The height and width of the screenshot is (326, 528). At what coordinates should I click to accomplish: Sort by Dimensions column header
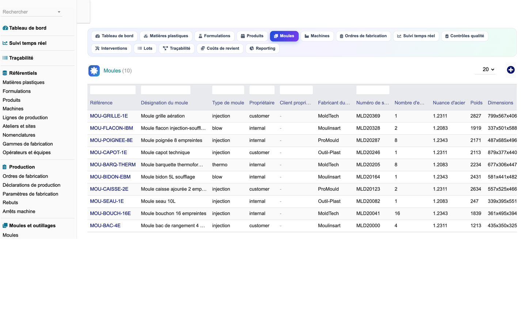pos(501,103)
